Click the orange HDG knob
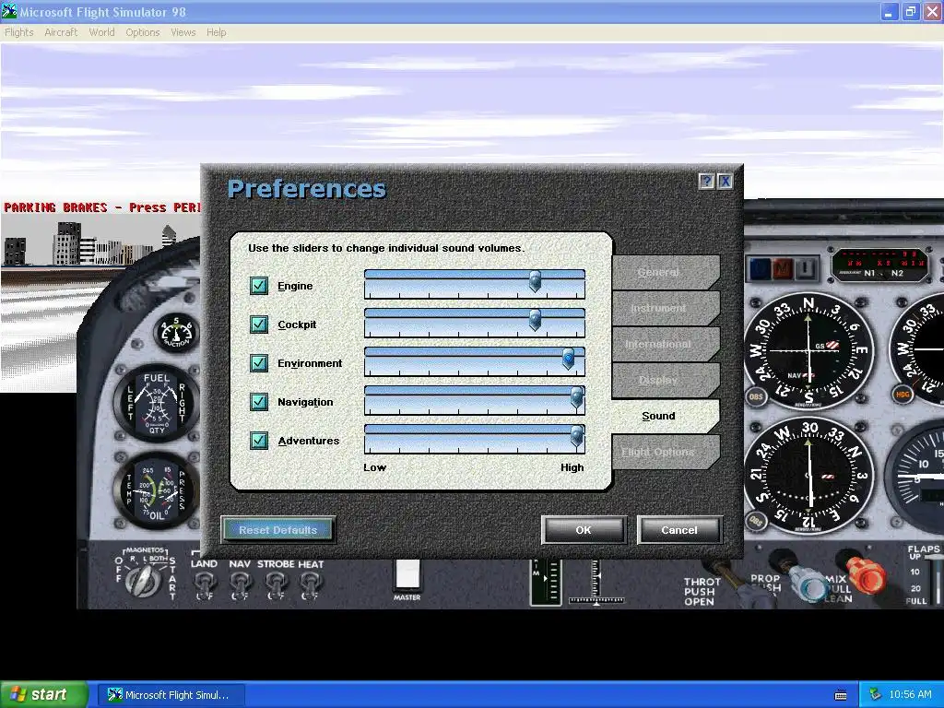This screenshot has width=944, height=708. click(x=903, y=395)
